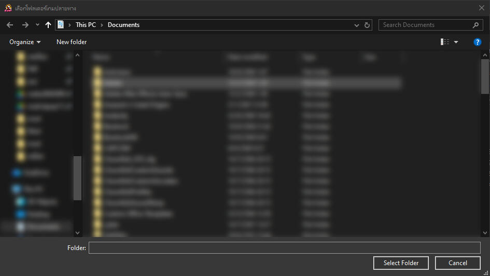Click Documents in the breadcrumb path
The height and width of the screenshot is (276, 490).
(x=123, y=25)
